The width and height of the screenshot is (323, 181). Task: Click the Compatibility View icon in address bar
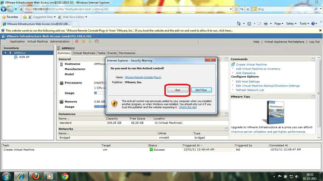tap(236, 9)
